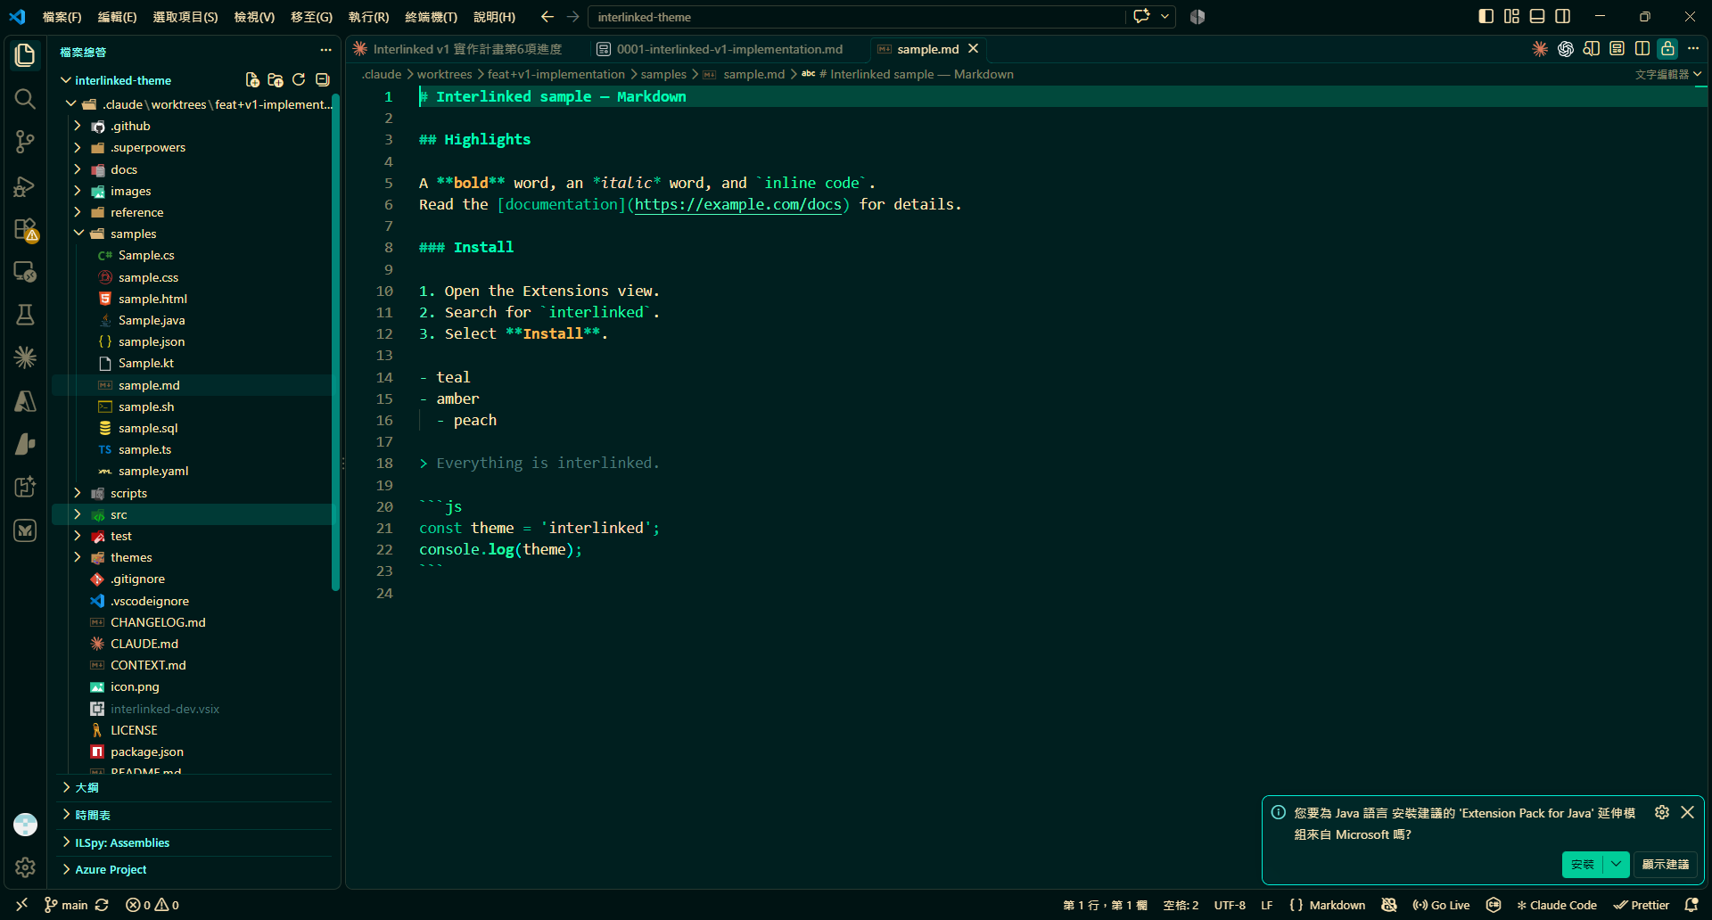The height and width of the screenshot is (920, 1712).
Task: Toggle the primary sidebar visibility
Action: (x=1486, y=16)
